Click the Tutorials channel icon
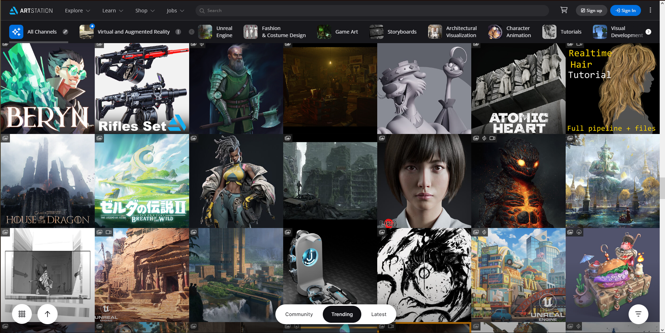 [549, 32]
